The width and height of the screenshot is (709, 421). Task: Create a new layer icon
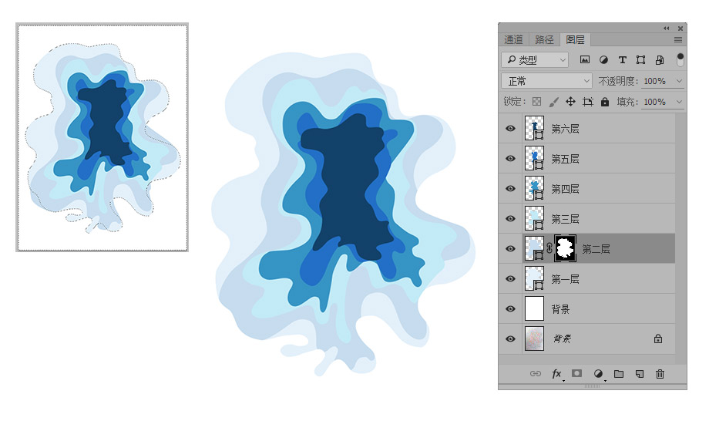(x=640, y=374)
